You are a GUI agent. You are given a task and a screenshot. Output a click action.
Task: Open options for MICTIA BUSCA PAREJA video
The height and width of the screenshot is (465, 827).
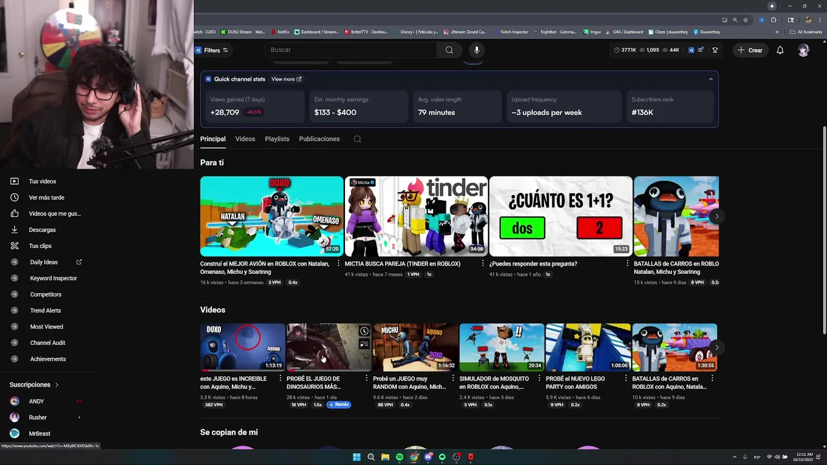point(483,263)
